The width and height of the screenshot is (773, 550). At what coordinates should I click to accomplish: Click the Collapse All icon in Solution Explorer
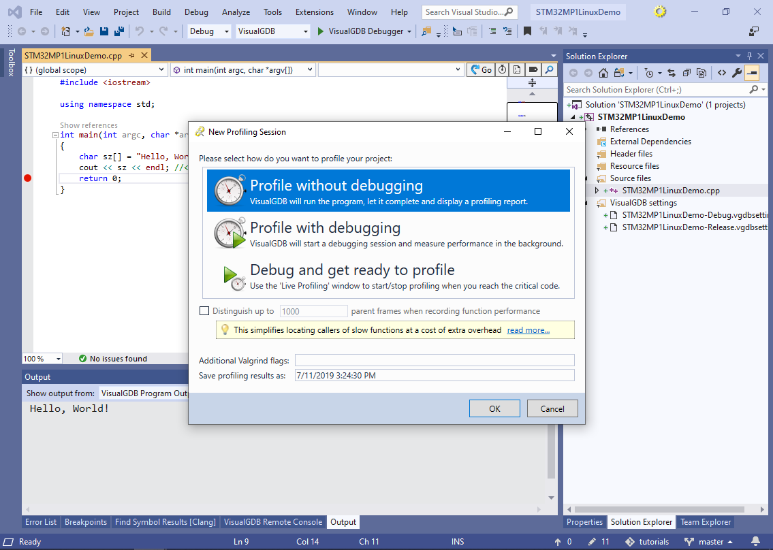(x=687, y=73)
